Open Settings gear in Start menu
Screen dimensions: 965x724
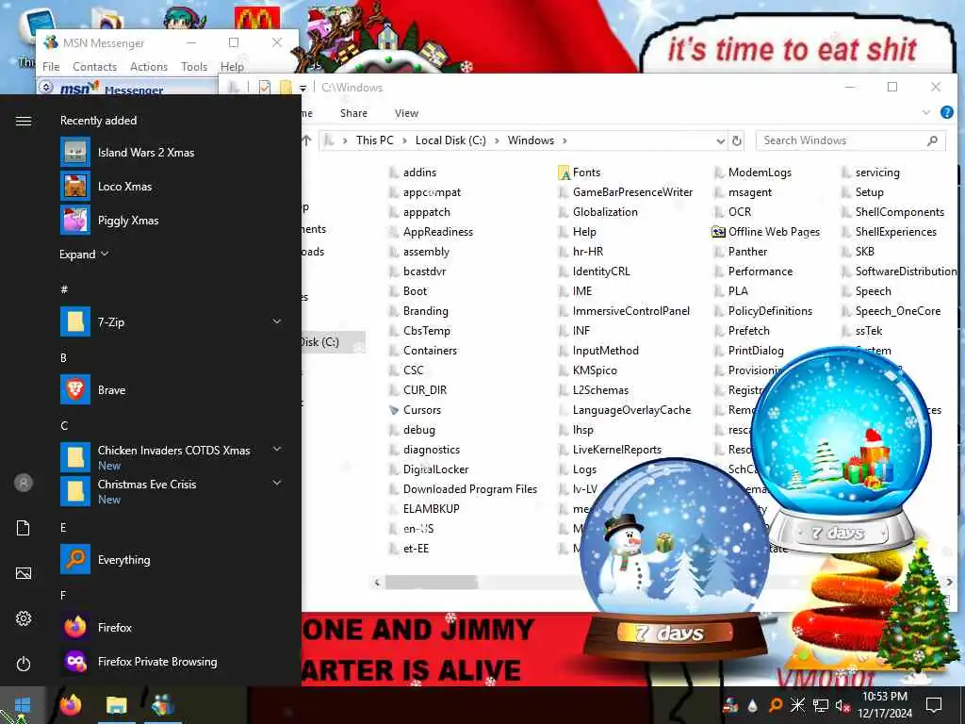point(24,618)
